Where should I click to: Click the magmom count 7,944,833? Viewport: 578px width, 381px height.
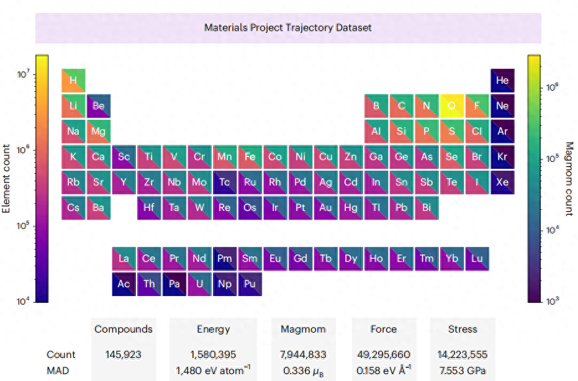click(303, 354)
